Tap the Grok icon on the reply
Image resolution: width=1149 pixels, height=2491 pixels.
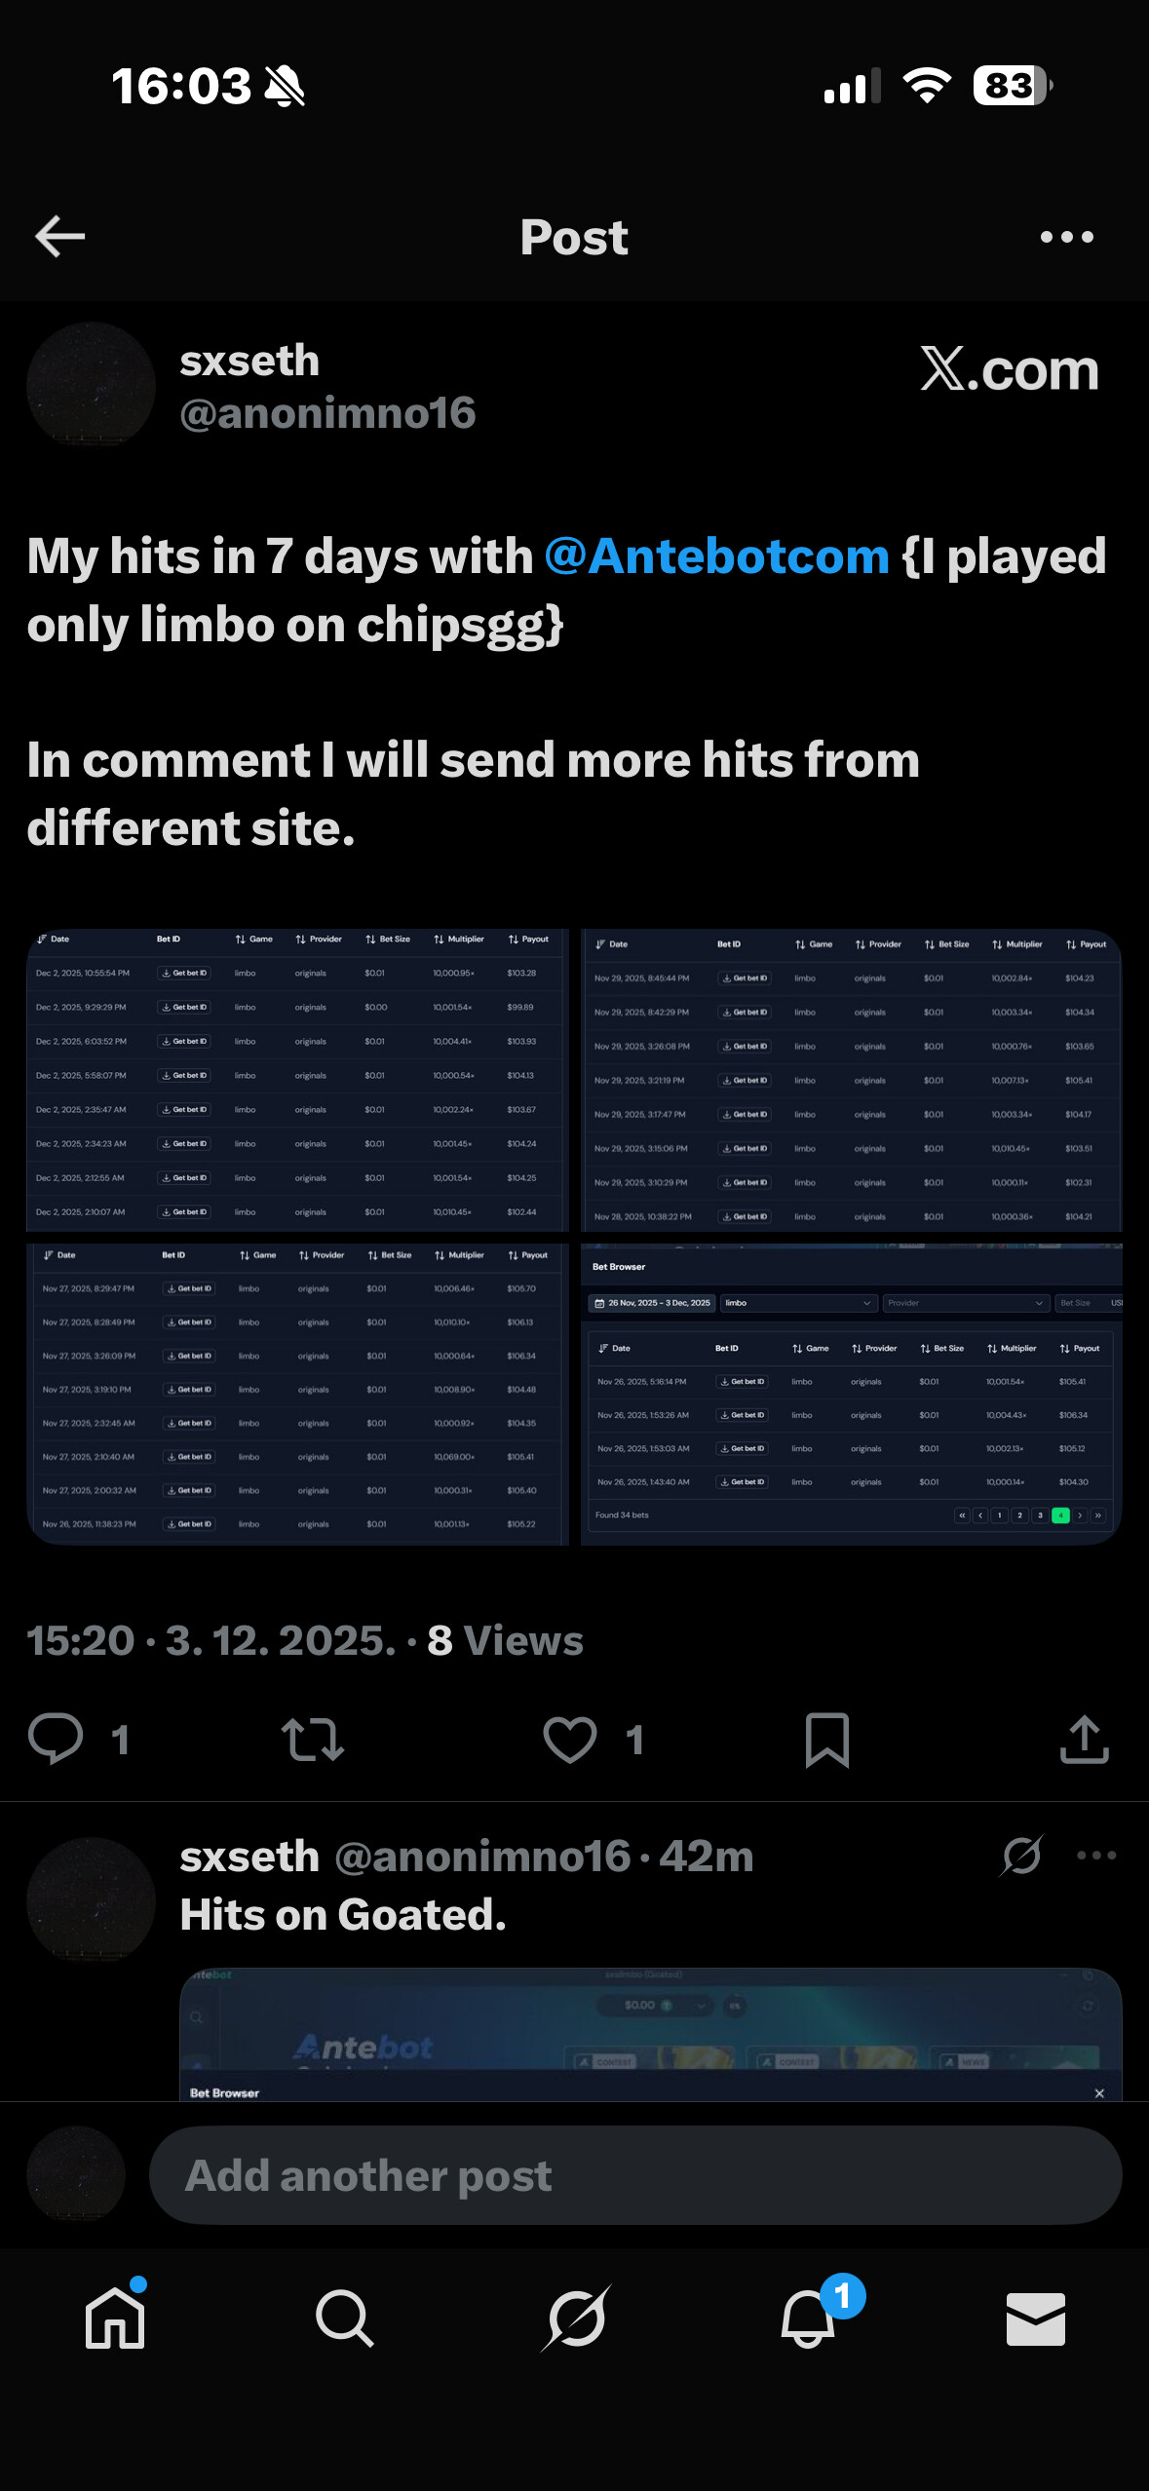tap(1021, 1856)
